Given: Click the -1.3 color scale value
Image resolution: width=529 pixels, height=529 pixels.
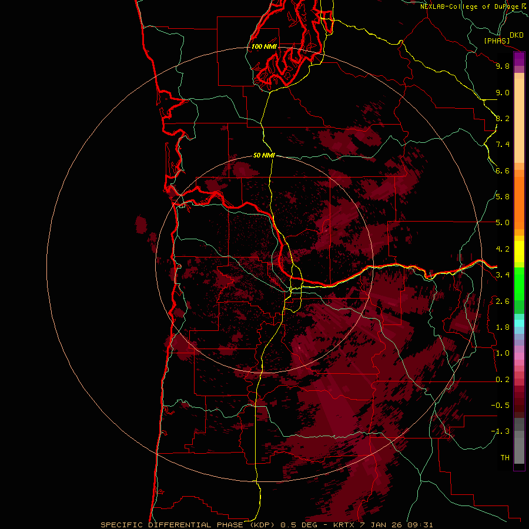Looking at the screenshot, I should 500,431.
